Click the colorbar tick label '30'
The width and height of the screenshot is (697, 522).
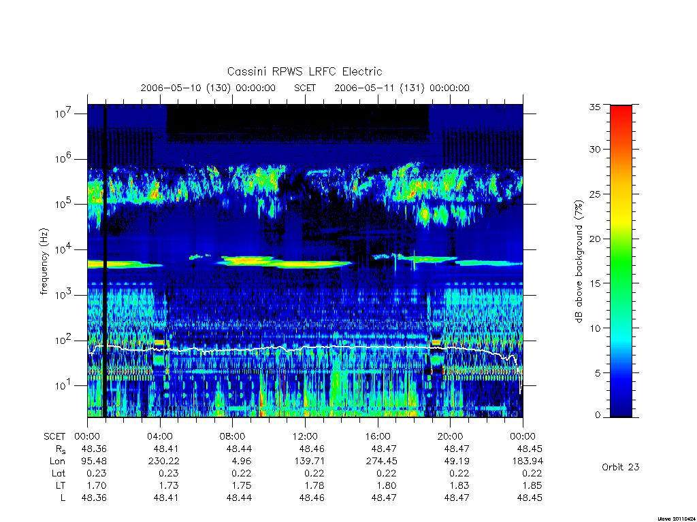[x=594, y=149]
